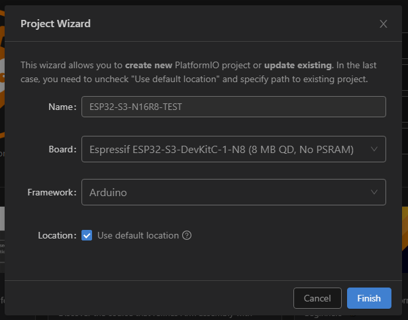The height and width of the screenshot is (320, 408).
Task: Click the "Use default location" label text
Action: 138,235
